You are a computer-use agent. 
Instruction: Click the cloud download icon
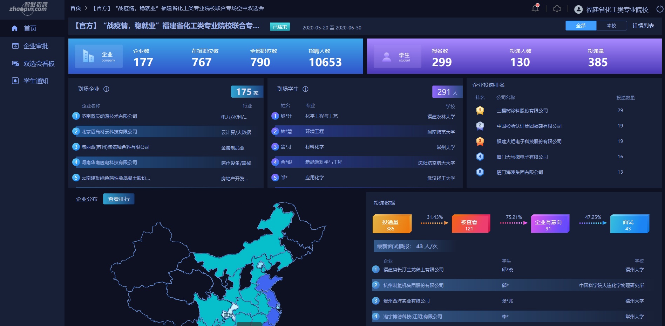(x=557, y=9)
